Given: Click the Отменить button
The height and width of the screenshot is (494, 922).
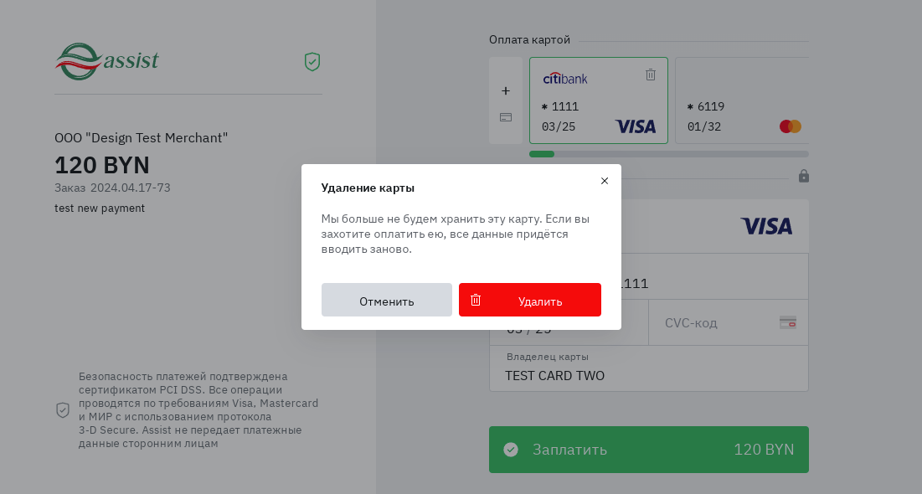Looking at the screenshot, I should pos(386,301).
